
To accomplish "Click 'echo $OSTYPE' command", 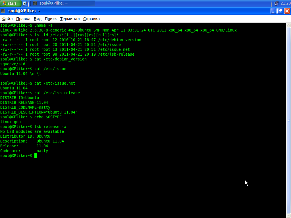I will 48,117.
